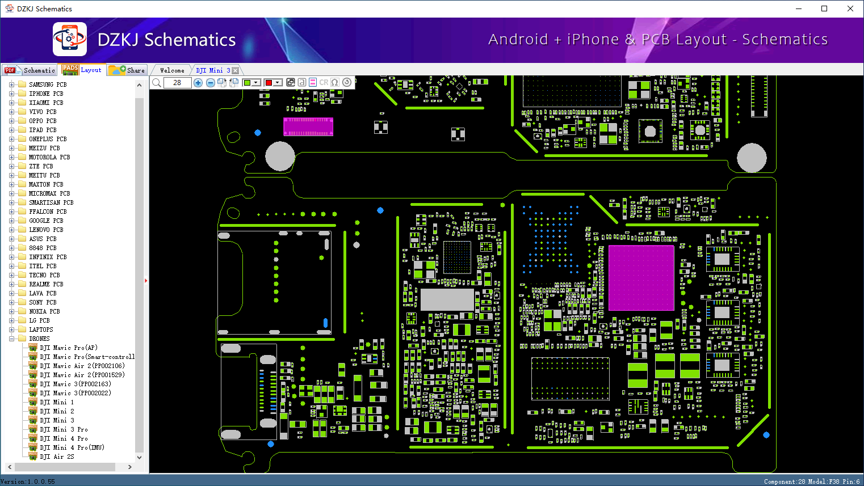The width and height of the screenshot is (864, 486).
Task: Select the TECNO PCB folder label
Action: point(44,275)
